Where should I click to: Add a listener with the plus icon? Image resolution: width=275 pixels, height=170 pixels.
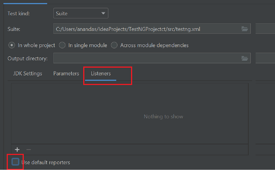point(17,149)
